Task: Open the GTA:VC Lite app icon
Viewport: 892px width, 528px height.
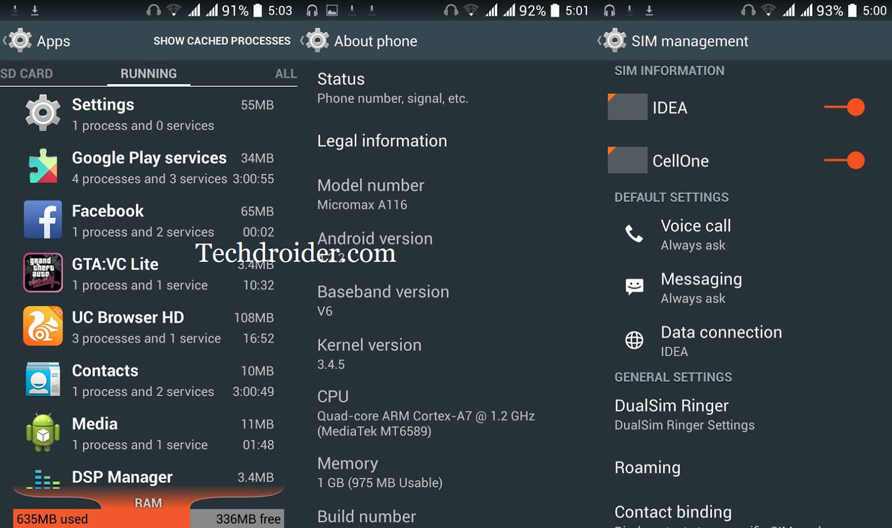Action: pyautogui.click(x=43, y=272)
